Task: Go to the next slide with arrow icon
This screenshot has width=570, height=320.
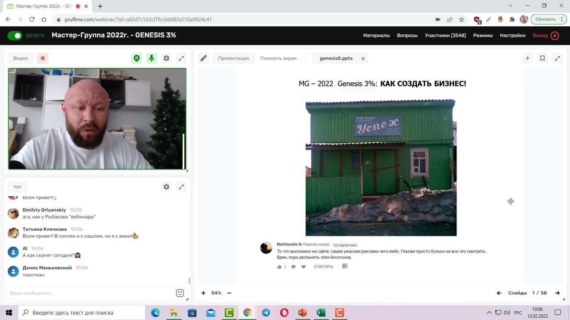Action: 558,293
